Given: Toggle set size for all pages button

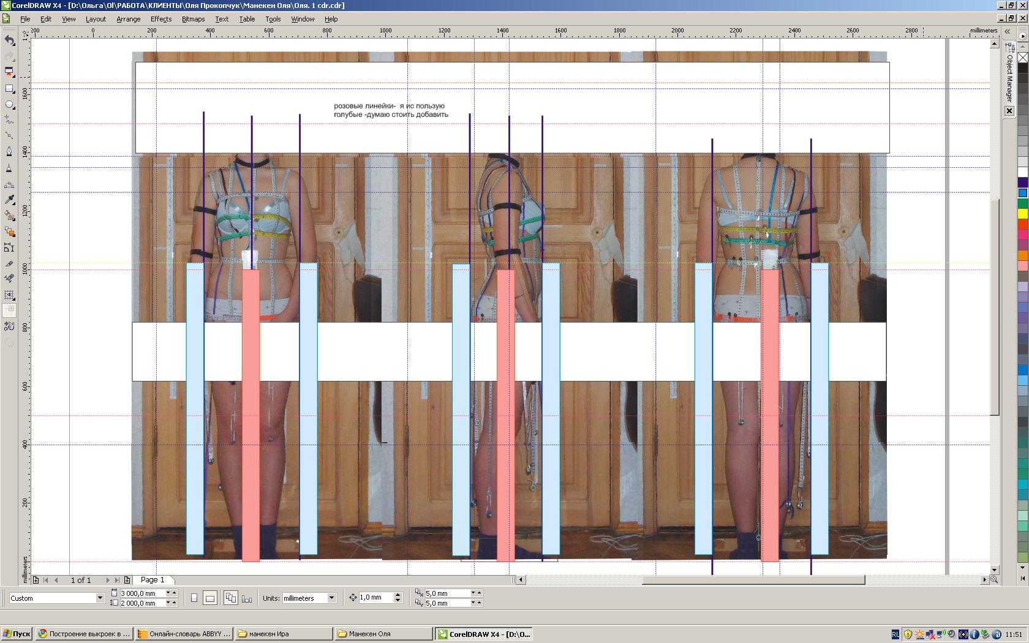Looking at the screenshot, I should tap(230, 598).
